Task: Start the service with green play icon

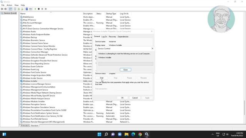Action: (35, 9)
